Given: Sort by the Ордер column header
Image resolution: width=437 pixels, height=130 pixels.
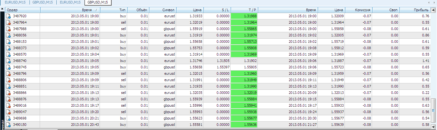Looking at the screenshot, I should [23, 10].
